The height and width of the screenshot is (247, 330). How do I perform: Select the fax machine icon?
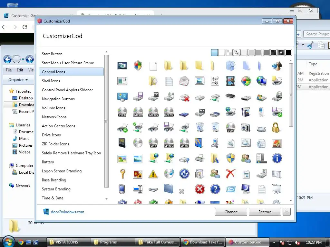pyautogui.click(x=200, y=158)
